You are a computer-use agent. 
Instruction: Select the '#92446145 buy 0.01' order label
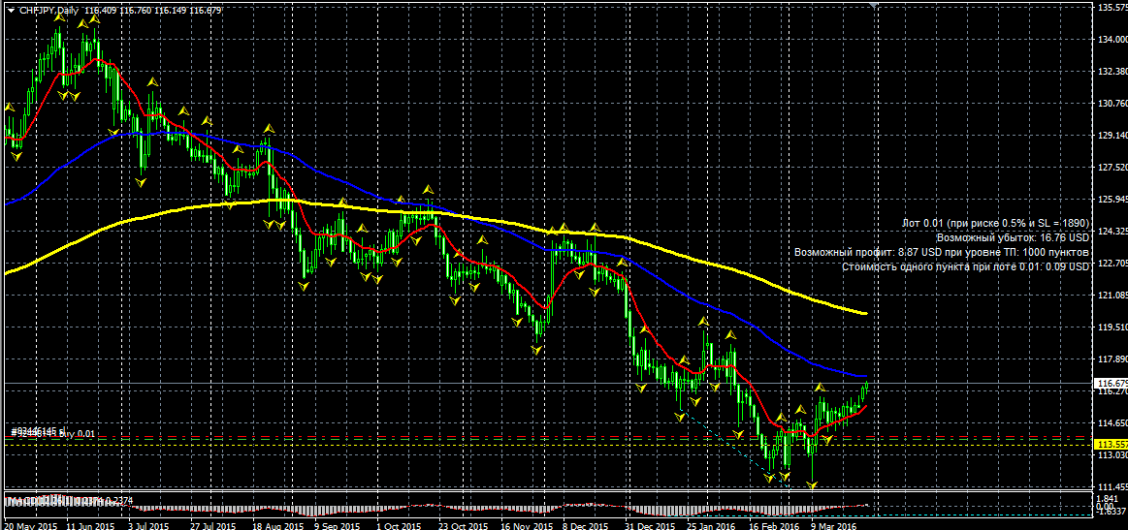pyautogui.click(x=51, y=434)
